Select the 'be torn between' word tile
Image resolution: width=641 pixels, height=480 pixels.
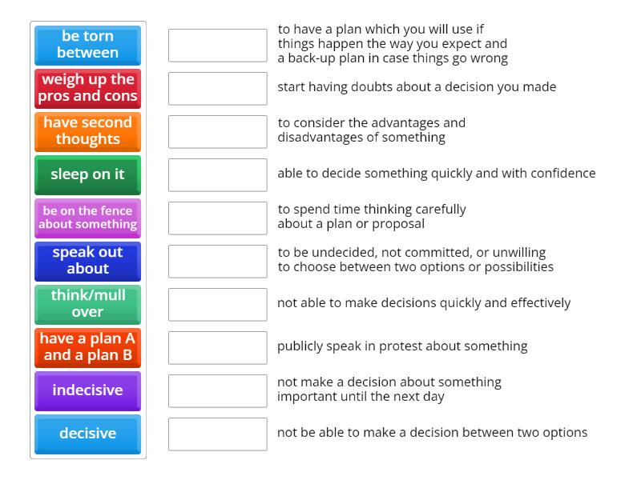[x=87, y=46]
